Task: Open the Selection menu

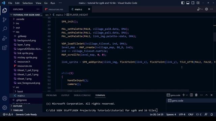Action: coord(28,3)
